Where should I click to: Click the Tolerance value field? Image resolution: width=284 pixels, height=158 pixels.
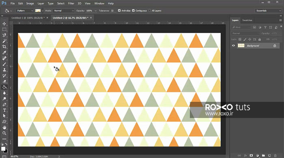tap(113, 11)
